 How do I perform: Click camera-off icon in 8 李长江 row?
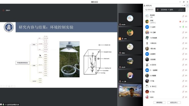[186, 86]
